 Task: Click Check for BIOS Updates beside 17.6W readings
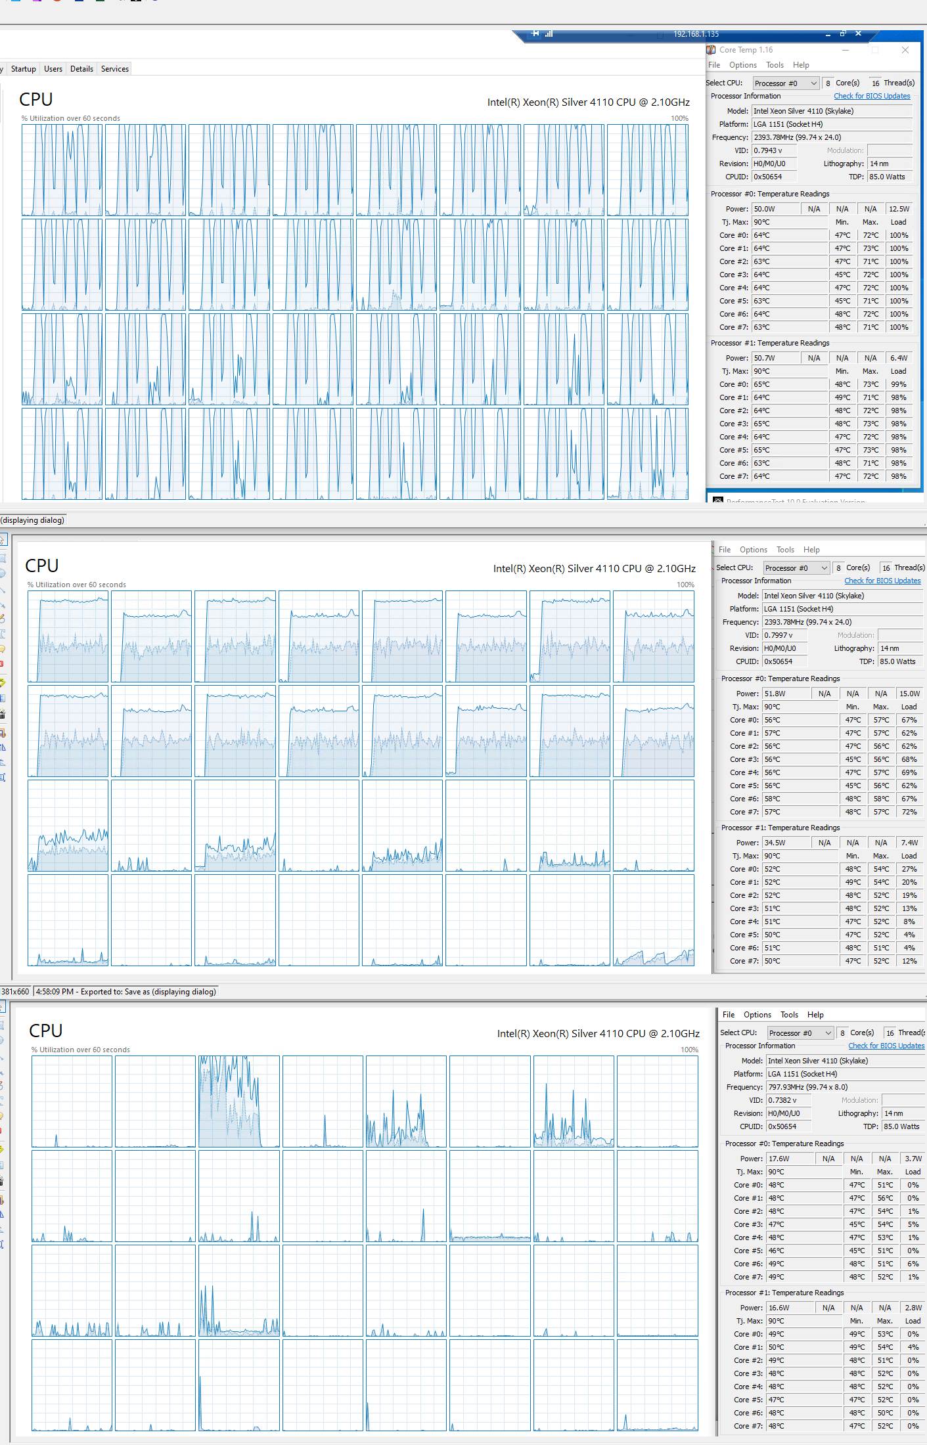(886, 1046)
